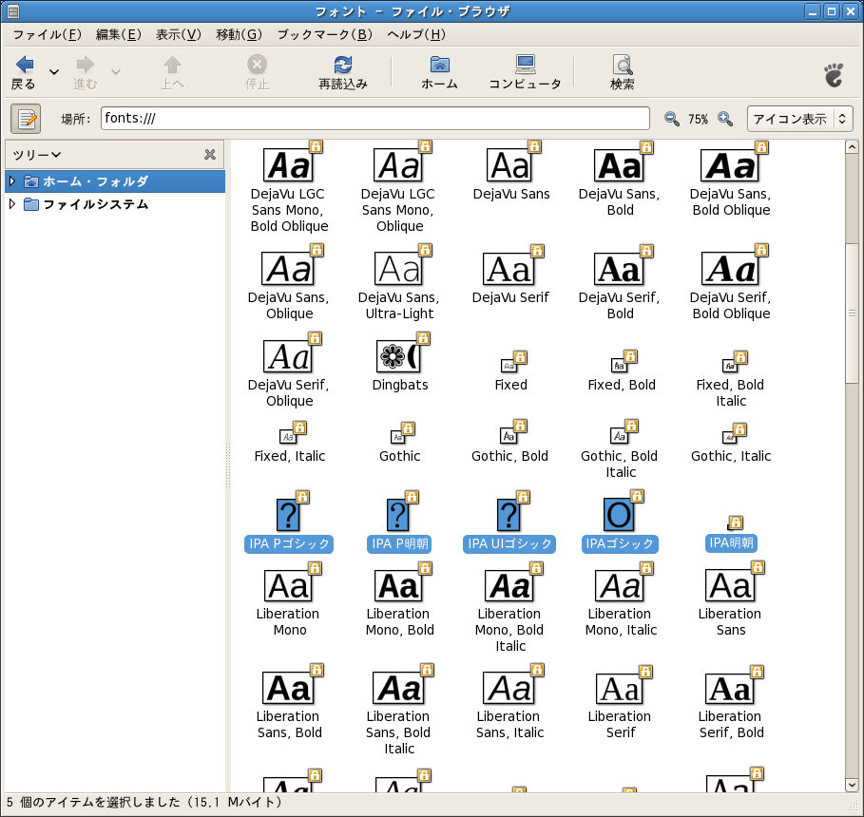The width and height of the screenshot is (864, 817).
Task: Click the scrollbar down arrow
Action: 852,785
